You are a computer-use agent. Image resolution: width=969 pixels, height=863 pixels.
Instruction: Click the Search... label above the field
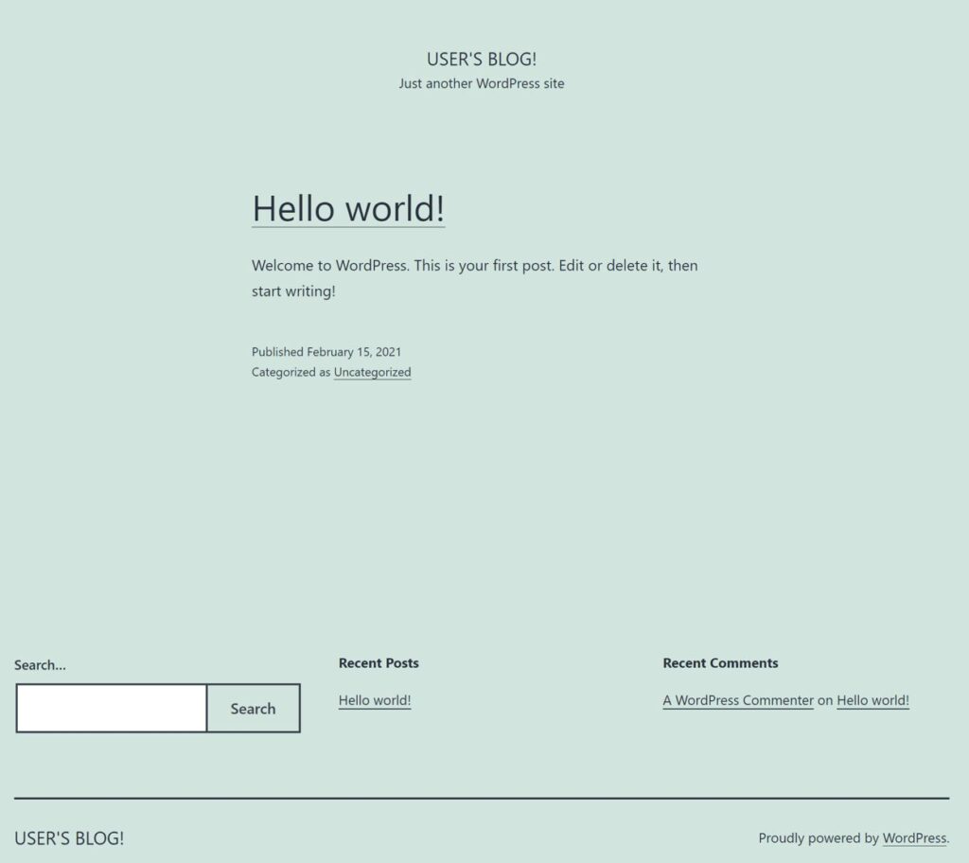coord(40,665)
